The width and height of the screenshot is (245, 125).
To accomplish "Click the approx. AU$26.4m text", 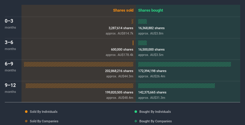I will point(152,76).
